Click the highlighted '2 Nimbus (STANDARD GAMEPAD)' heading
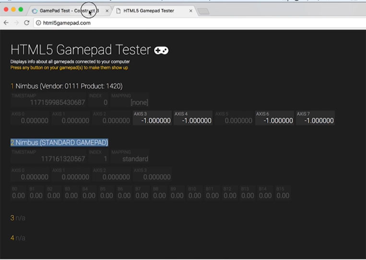Viewport: 366px width, 260px height. click(59, 143)
